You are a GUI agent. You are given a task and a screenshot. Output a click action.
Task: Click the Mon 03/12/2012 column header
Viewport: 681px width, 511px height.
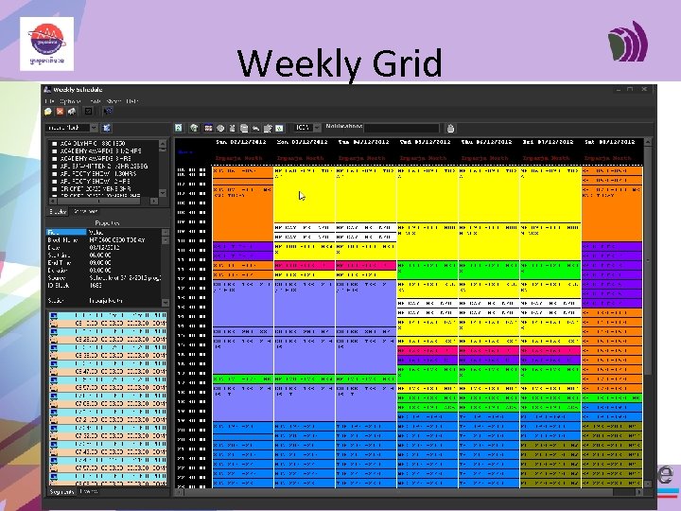pos(303,142)
